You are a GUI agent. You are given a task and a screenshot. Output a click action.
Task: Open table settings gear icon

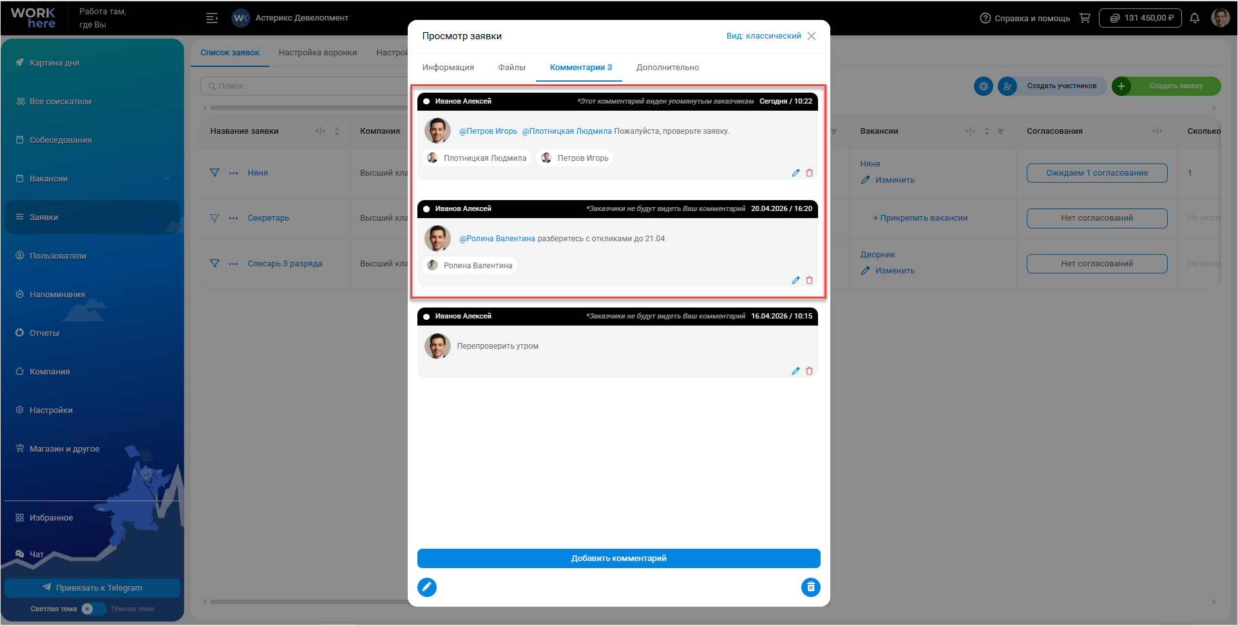[984, 86]
